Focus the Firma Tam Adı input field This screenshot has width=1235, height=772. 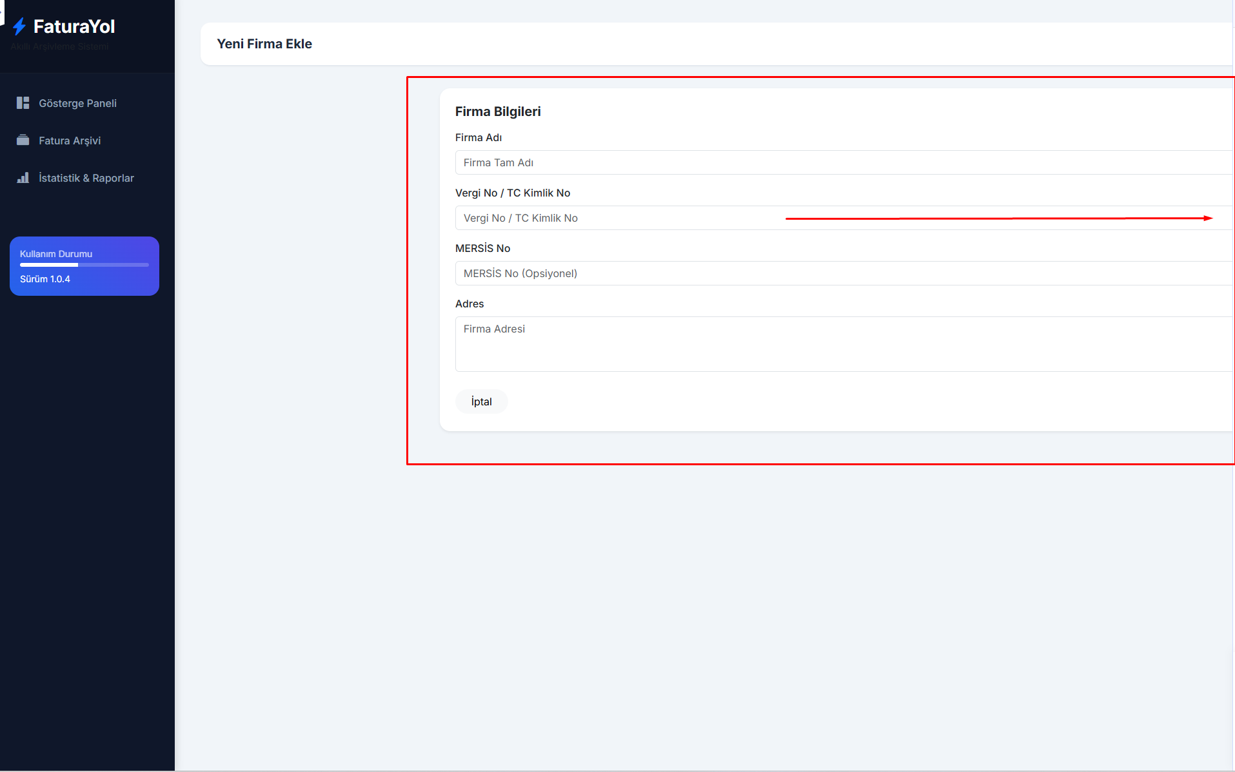[838, 162]
